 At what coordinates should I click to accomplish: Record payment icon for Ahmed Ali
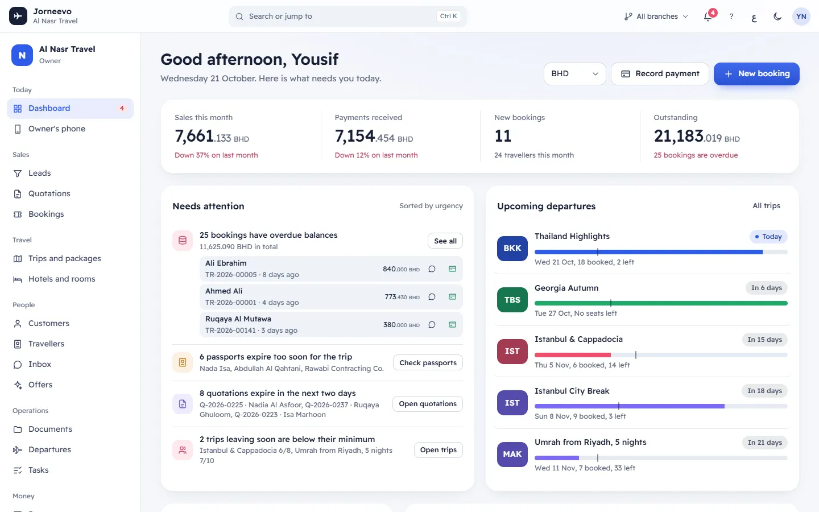(452, 297)
